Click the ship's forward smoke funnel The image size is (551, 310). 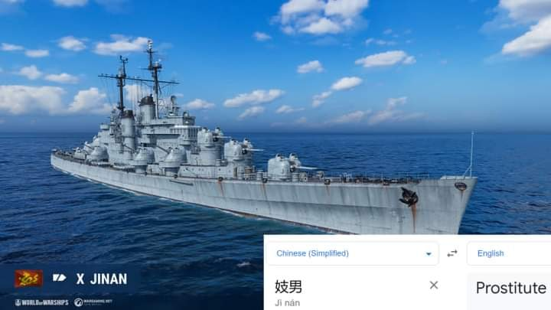[x=147, y=109]
